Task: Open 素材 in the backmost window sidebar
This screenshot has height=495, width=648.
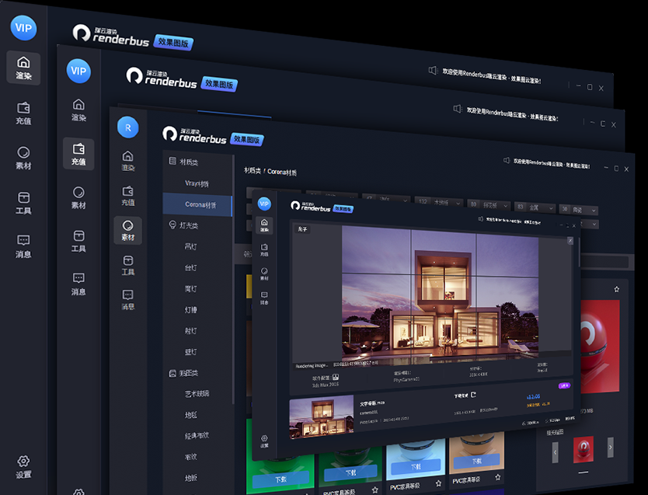Action: [23, 158]
